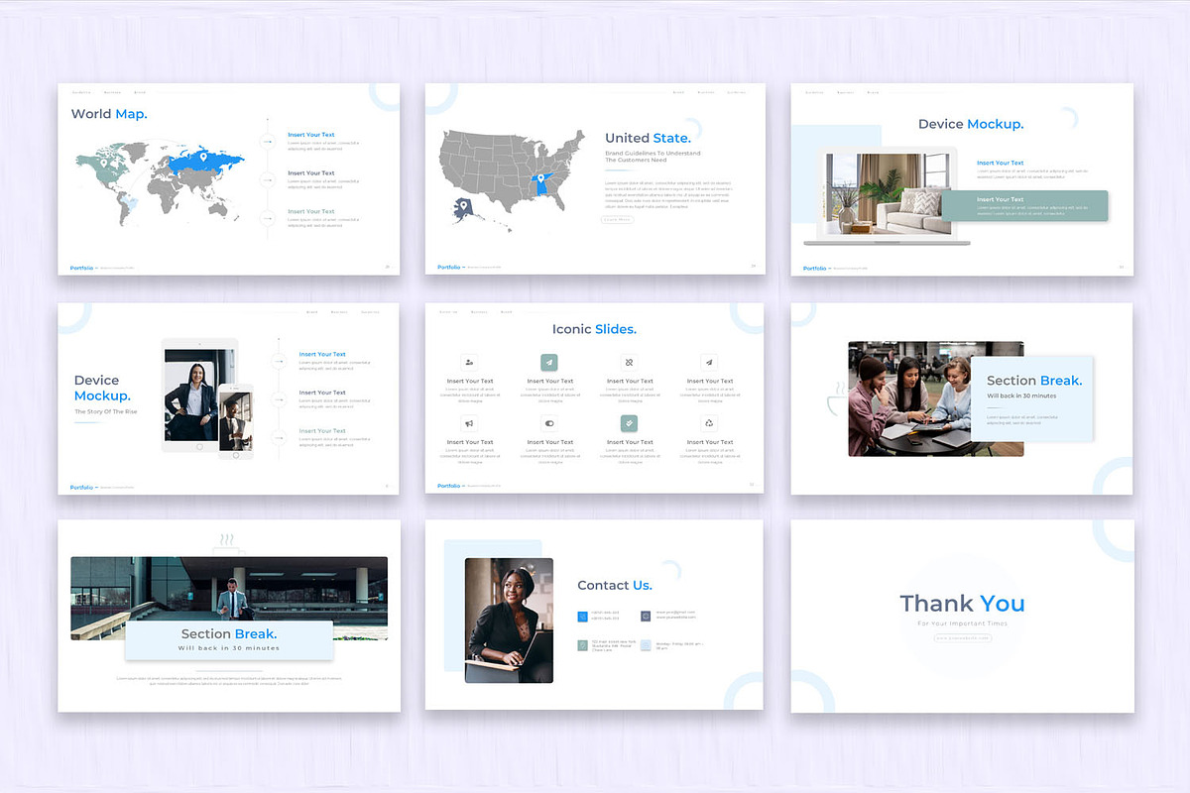Click the Iconic Slides. title
Screen dimensions: 1190x793
click(x=594, y=329)
